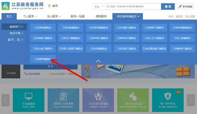Open 江苏商务厅旗舰店
Image resolution: width=197 pixels, height=114 pixels.
[x=154, y=27]
